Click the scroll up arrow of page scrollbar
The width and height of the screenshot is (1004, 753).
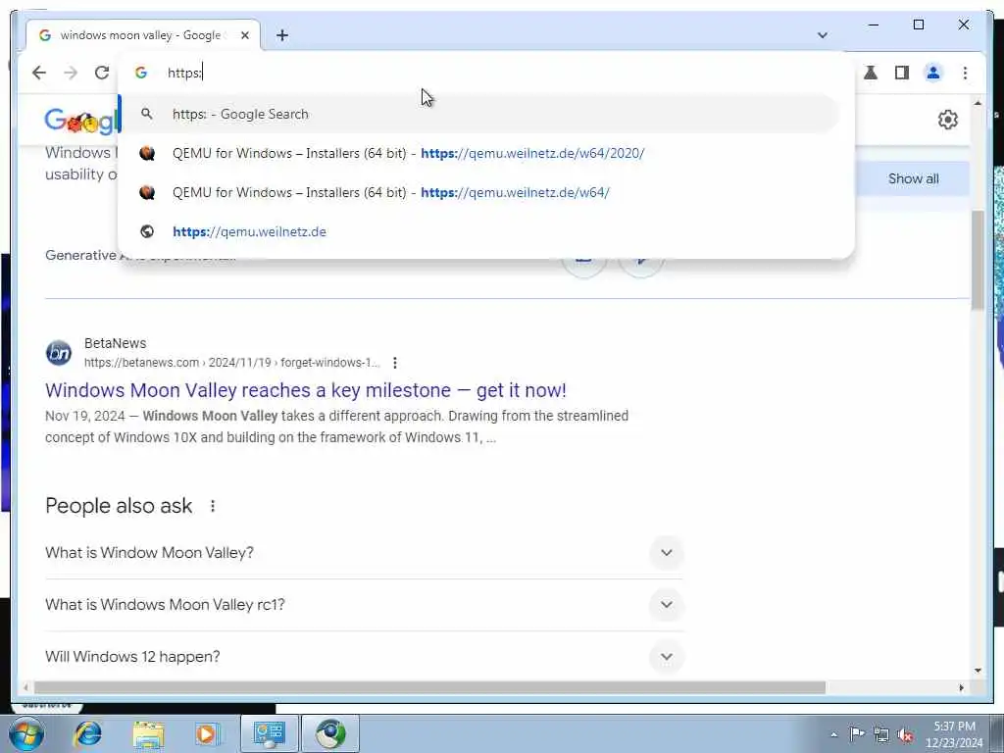(978, 102)
